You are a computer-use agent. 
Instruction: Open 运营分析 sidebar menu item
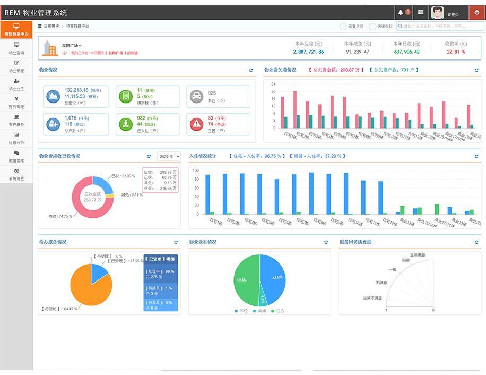tap(16, 139)
